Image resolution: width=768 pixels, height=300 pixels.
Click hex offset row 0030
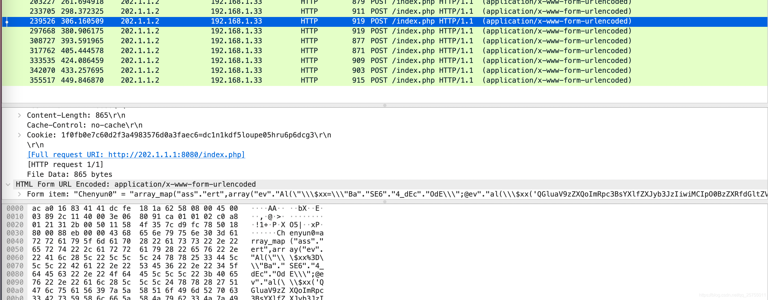[15, 233]
